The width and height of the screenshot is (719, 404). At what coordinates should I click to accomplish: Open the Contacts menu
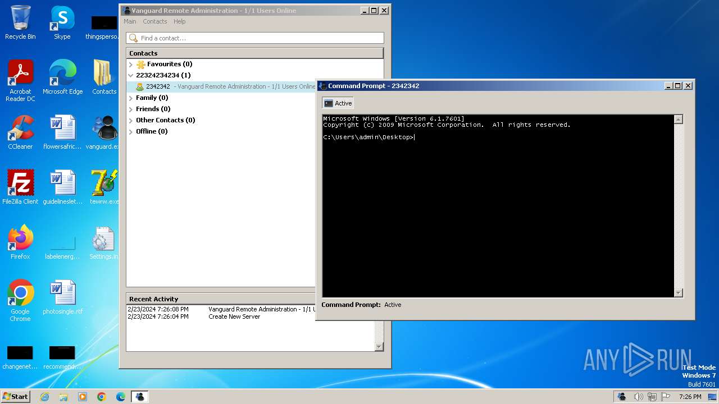(x=155, y=21)
